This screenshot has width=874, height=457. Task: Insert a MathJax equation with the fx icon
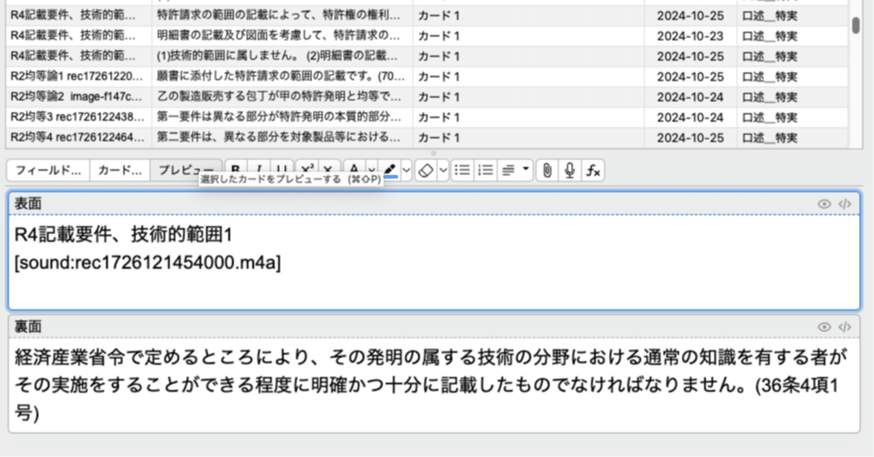[592, 170]
